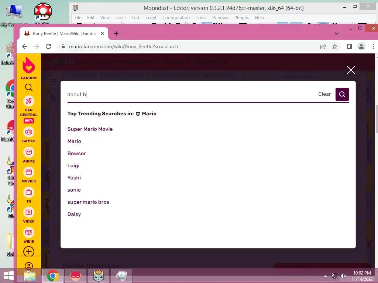Viewport: 378px width, 283px height.
Task: Open File menu in Moondust Editor
Action: [78, 18]
